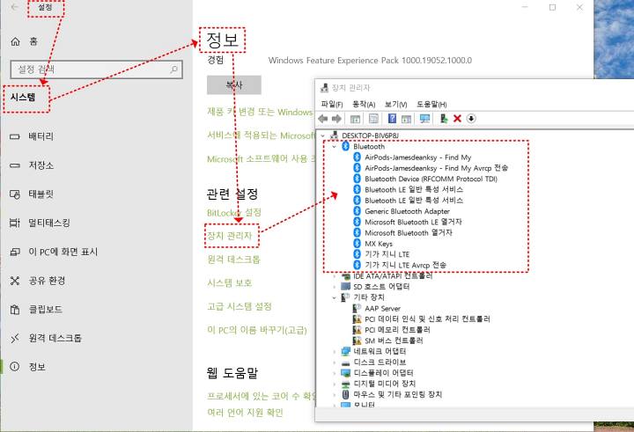Click the Forward arrow in Device Manager toolbar
This screenshot has width=634, height=432.
tap(336, 119)
